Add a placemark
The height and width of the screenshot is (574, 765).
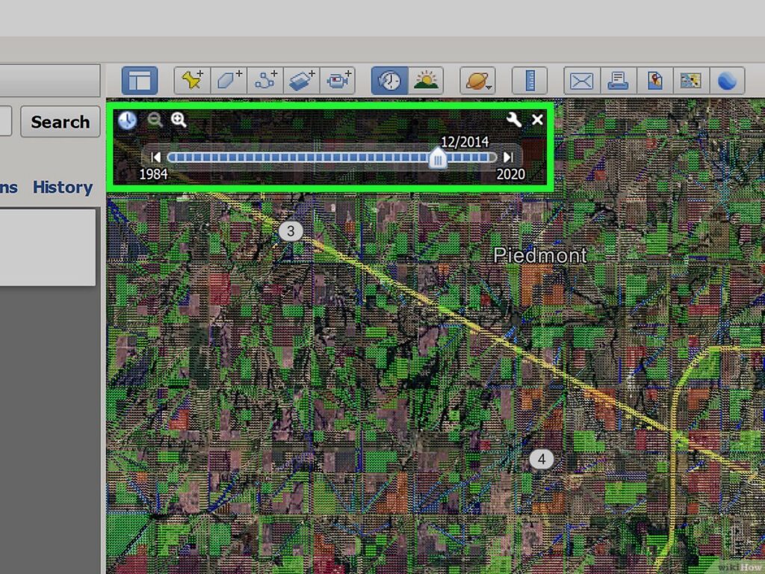[192, 81]
